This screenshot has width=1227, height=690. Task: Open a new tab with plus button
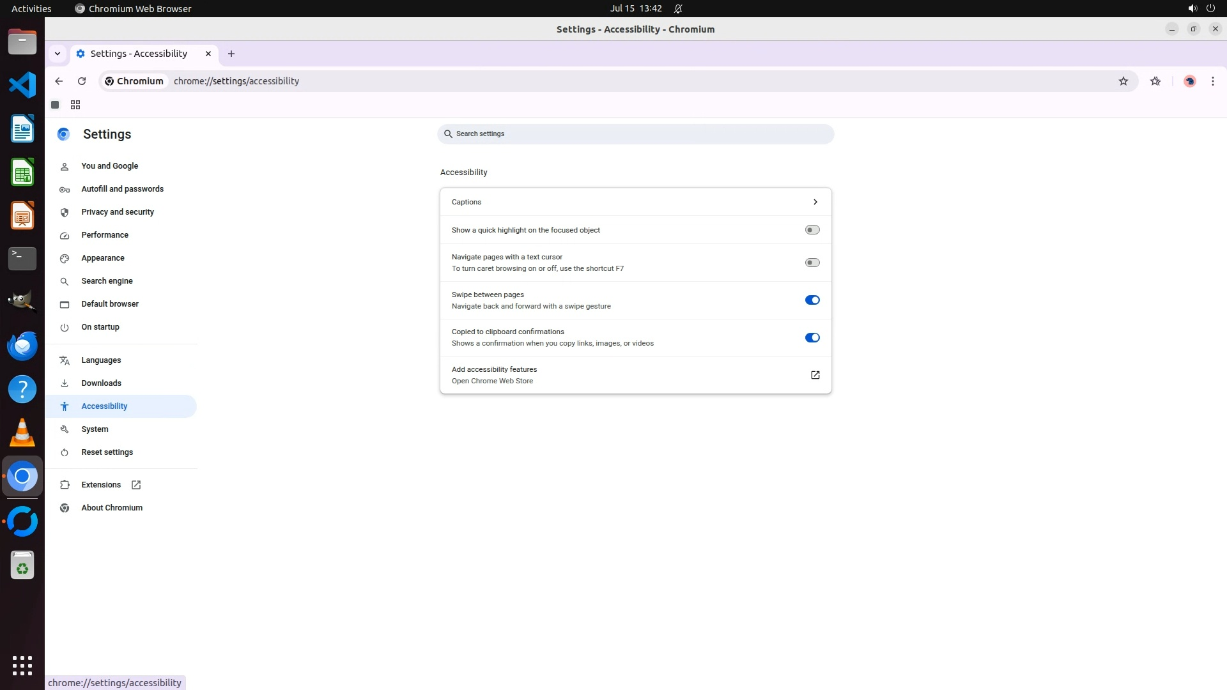[231, 54]
